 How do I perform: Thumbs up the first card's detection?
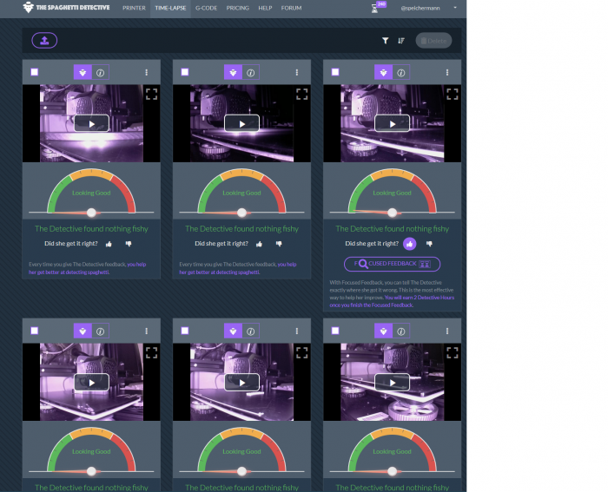(x=109, y=244)
